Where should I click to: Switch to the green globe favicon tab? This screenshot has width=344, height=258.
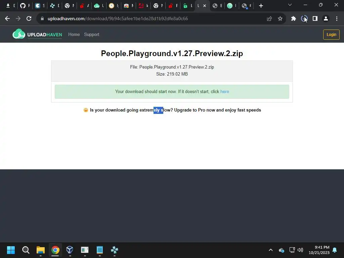pos(230,6)
